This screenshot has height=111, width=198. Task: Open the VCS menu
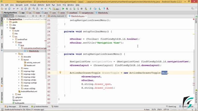pyautogui.click(x=64, y=5)
